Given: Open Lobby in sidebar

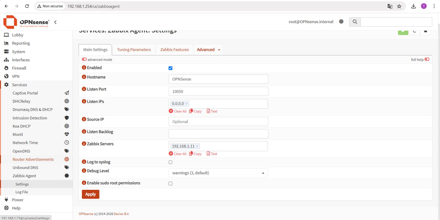Looking at the screenshot, I should 18,35.
